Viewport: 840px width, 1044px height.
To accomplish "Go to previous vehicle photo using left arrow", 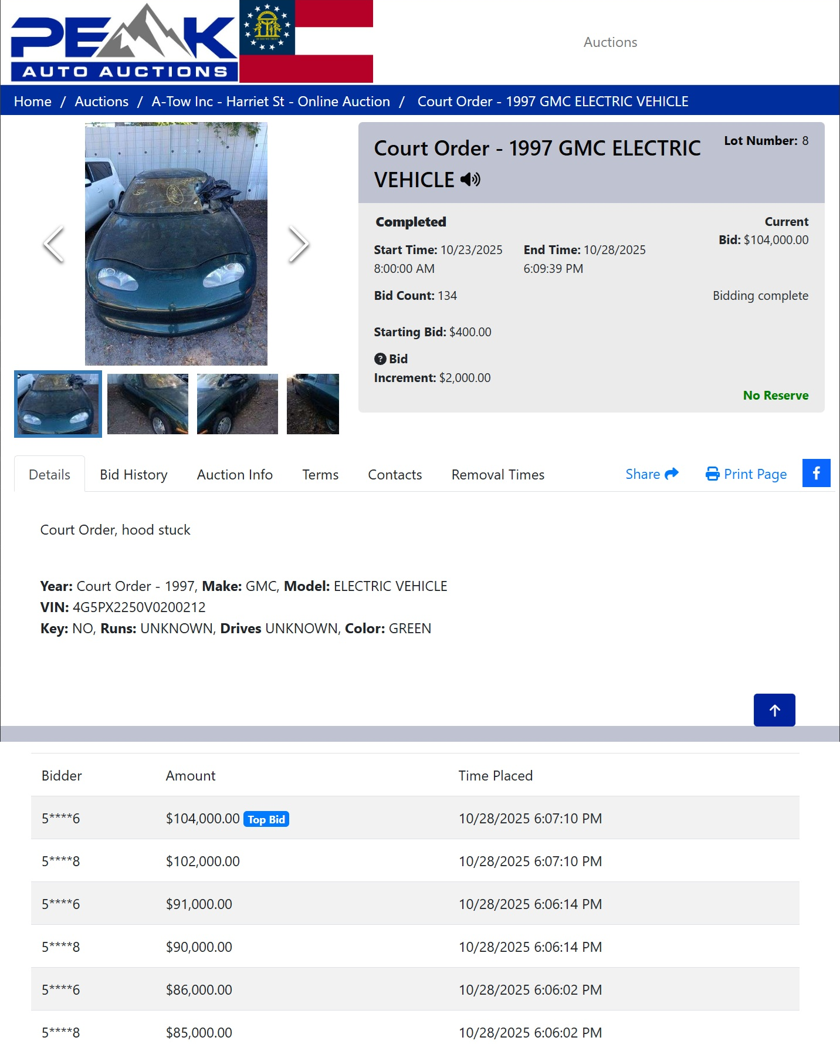I will (54, 244).
